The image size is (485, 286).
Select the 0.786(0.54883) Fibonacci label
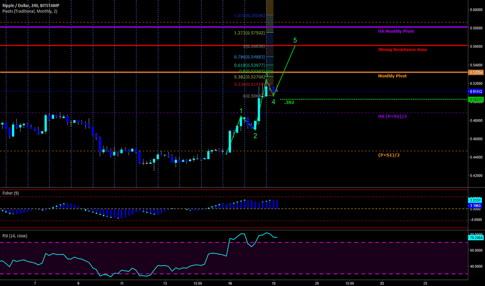coord(249,57)
